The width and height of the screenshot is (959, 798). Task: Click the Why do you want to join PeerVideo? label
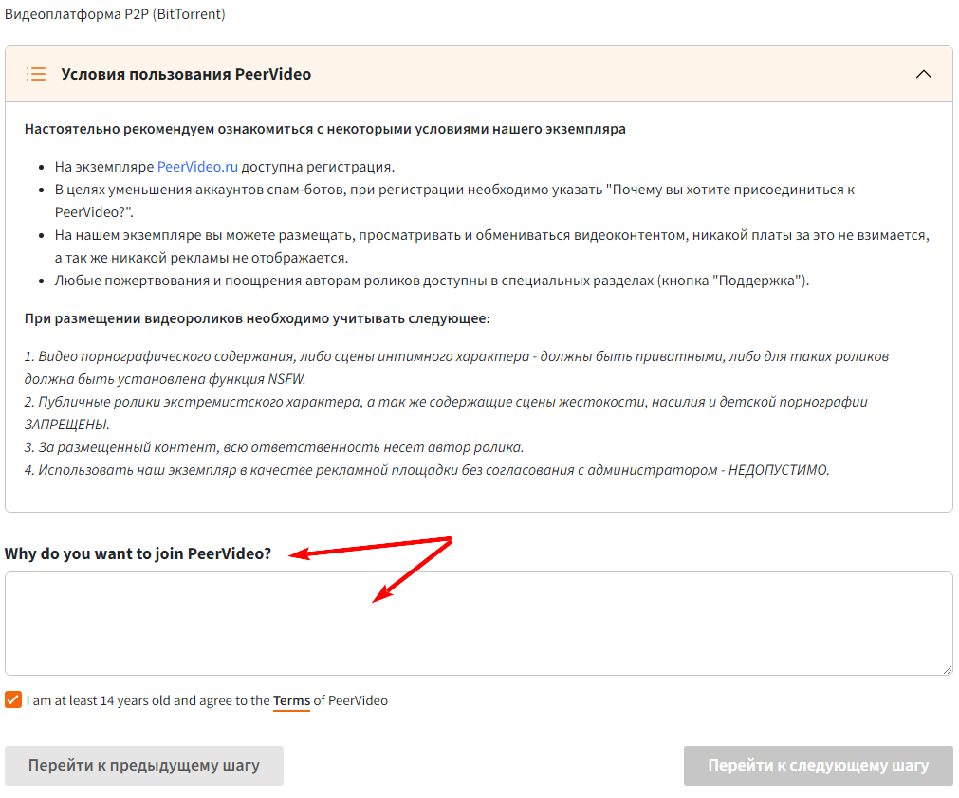pyautogui.click(x=138, y=553)
